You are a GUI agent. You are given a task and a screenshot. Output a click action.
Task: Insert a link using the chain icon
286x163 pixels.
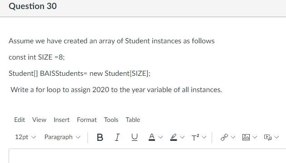pos(224,137)
